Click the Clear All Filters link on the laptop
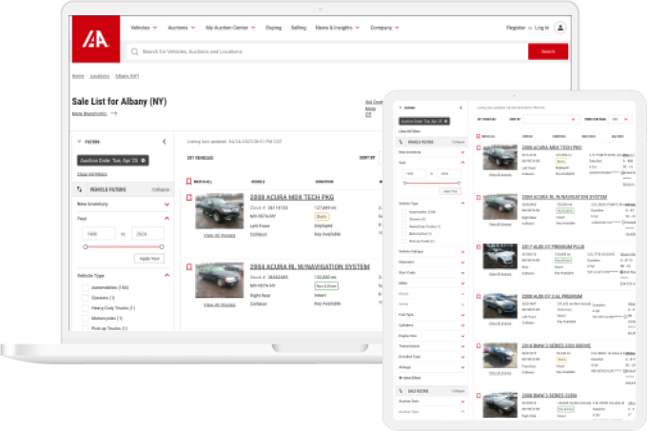Image resolution: width=647 pixels, height=431 pixels. pyautogui.click(x=92, y=174)
